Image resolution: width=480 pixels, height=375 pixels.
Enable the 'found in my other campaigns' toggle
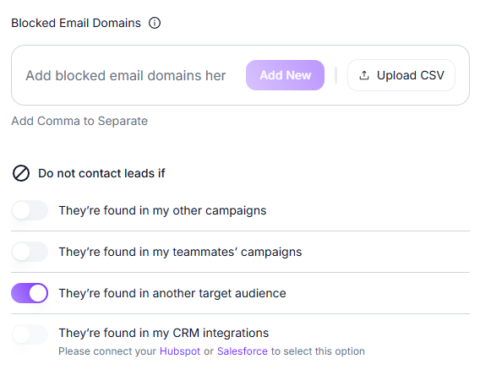tap(30, 210)
